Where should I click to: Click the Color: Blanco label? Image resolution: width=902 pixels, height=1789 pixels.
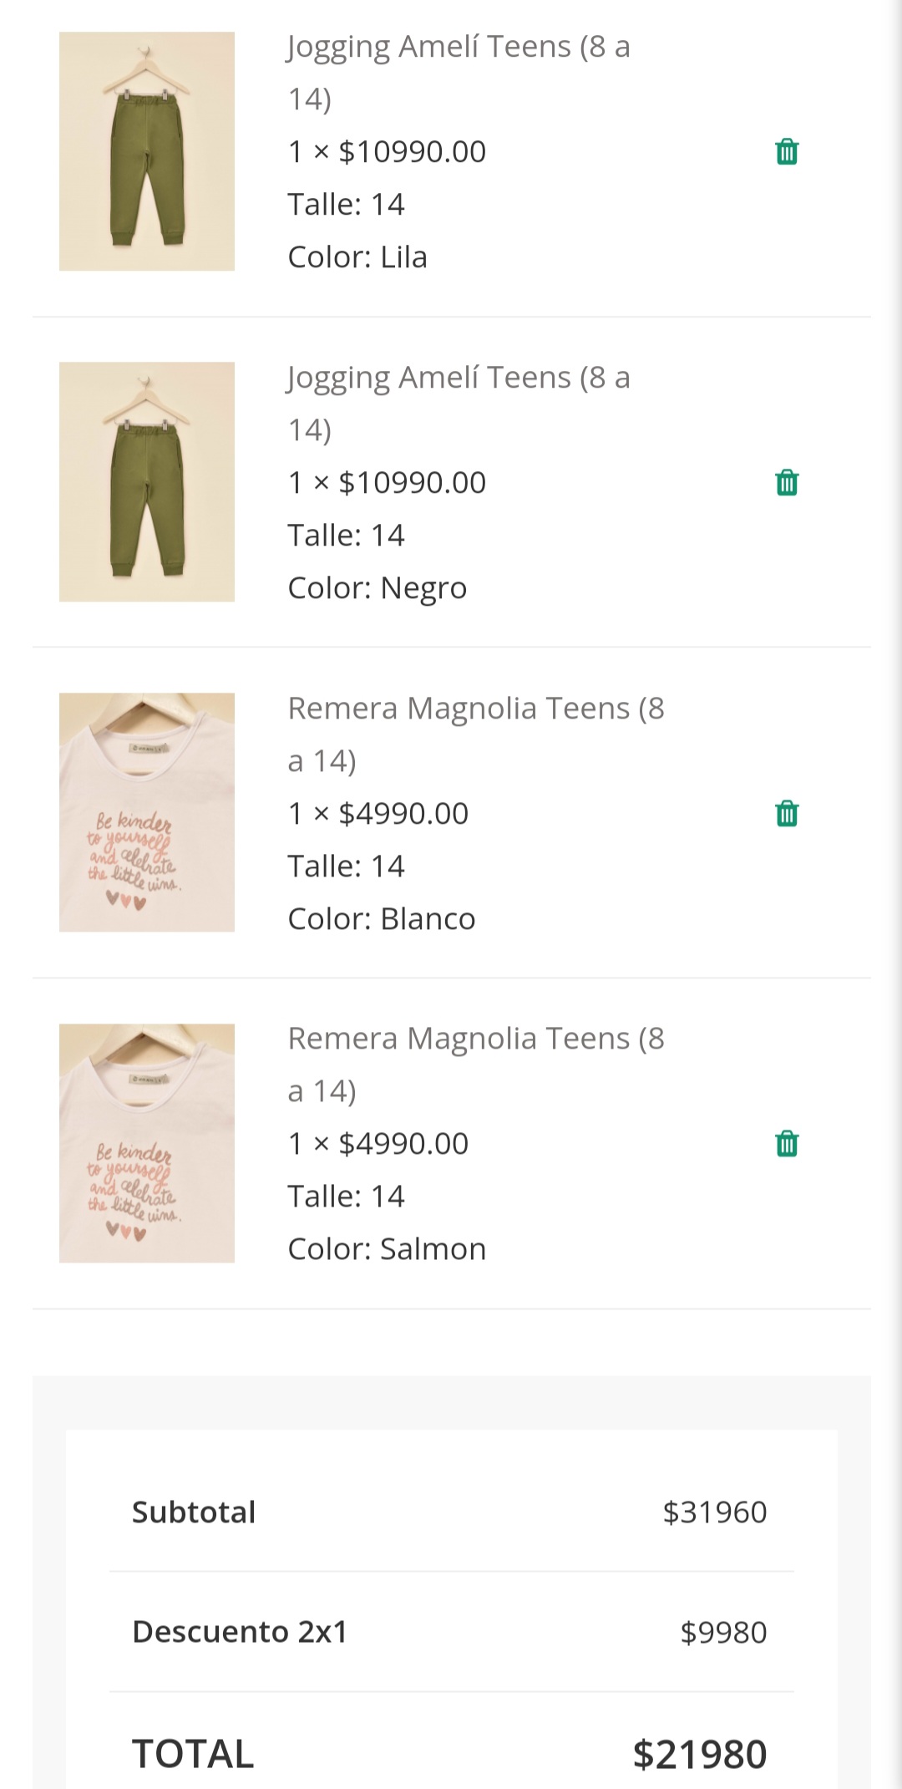point(381,919)
